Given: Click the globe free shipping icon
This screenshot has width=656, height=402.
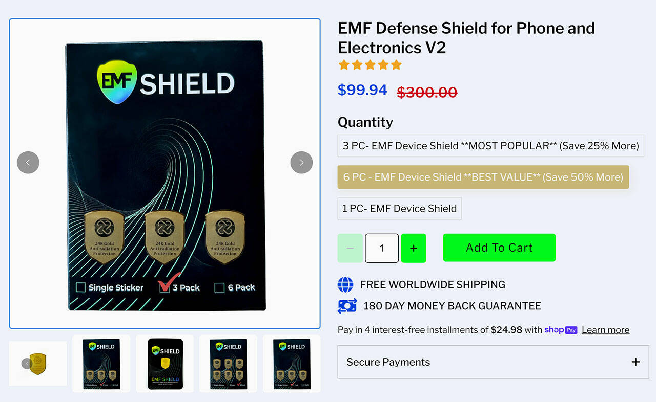Looking at the screenshot, I should click(346, 284).
